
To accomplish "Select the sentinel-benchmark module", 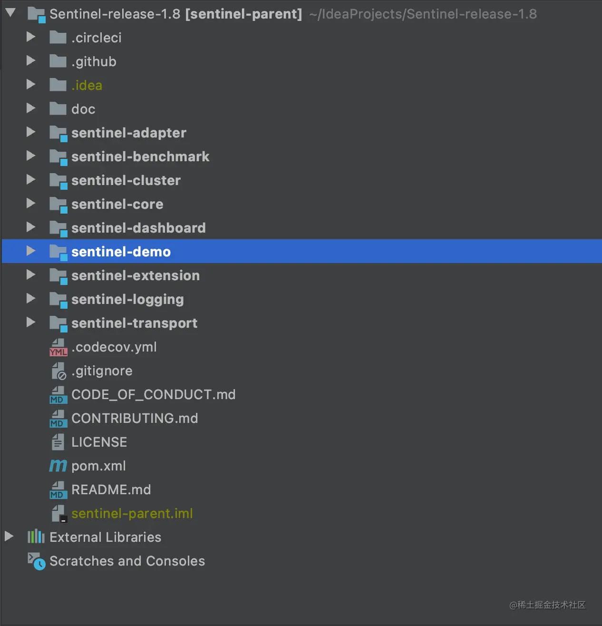I will (x=140, y=156).
